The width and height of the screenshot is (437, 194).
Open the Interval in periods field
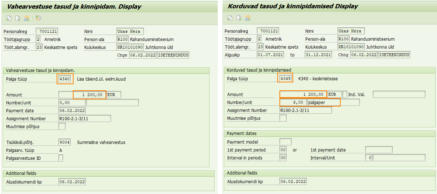(283, 158)
